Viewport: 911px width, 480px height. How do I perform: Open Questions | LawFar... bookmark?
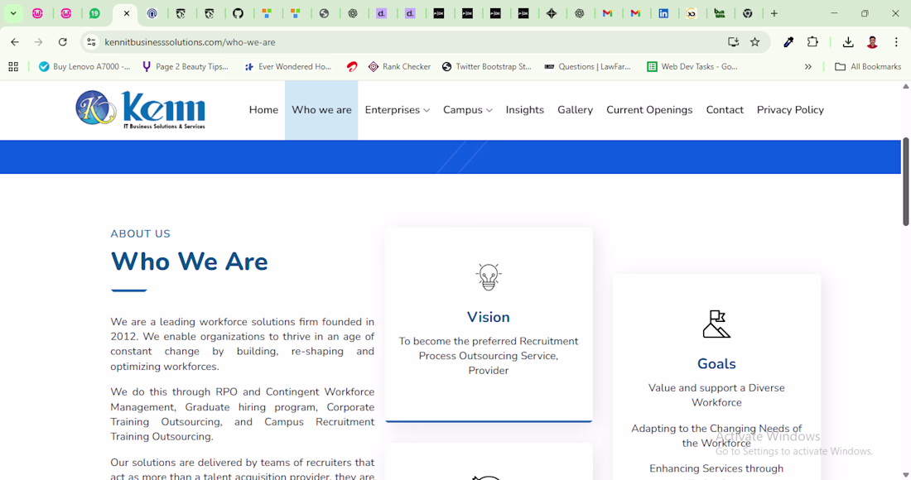click(x=587, y=67)
